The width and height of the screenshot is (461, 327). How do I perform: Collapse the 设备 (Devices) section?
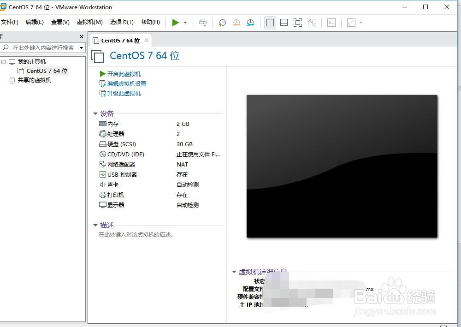pos(95,113)
